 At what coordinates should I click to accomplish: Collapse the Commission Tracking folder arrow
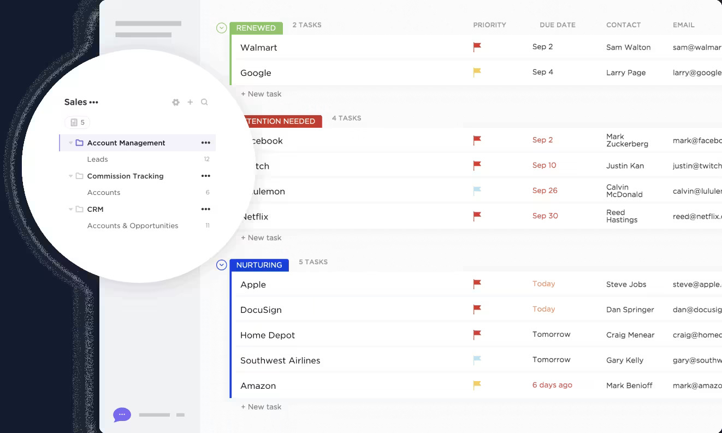coord(70,176)
